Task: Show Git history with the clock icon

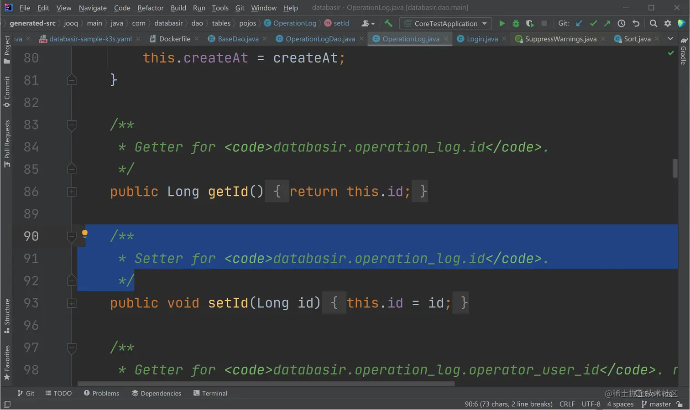Action: pos(622,23)
